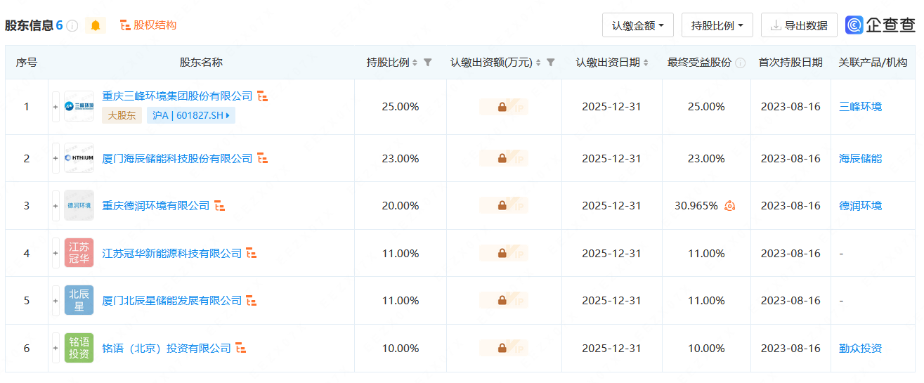Click info icon next to 最终受益股份 header

(x=740, y=63)
